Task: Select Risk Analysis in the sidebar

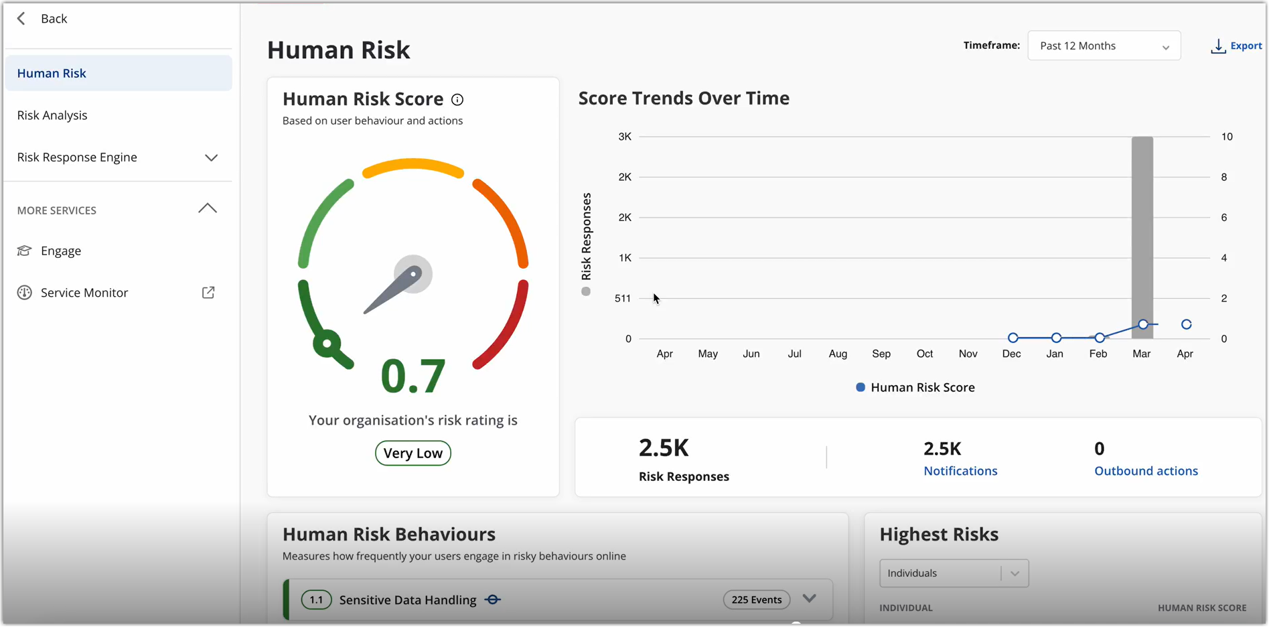Action: tap(52, 115)
